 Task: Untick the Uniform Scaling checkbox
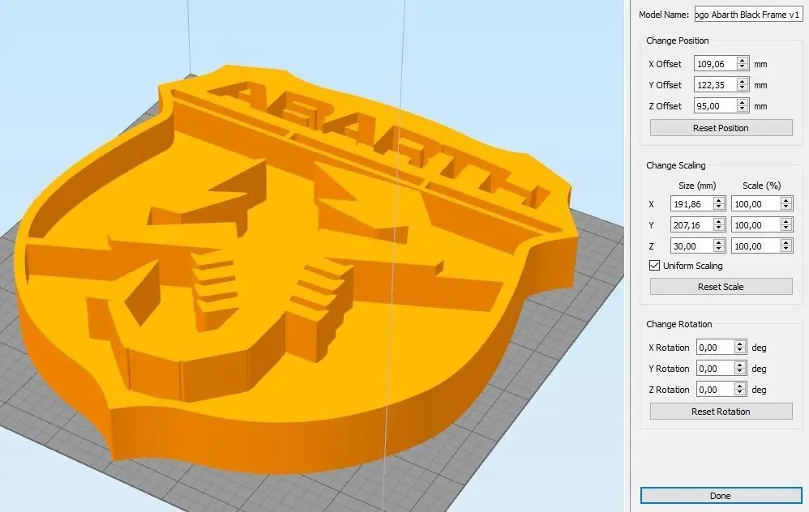point(654,266)
